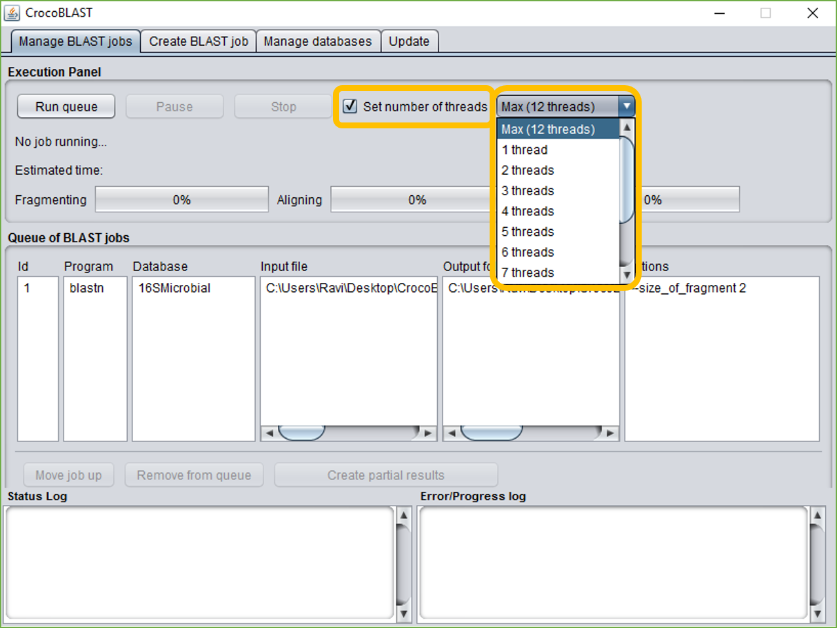Click the Run queue button
Screen dimensions: 837x628
[x=66, y=107]
